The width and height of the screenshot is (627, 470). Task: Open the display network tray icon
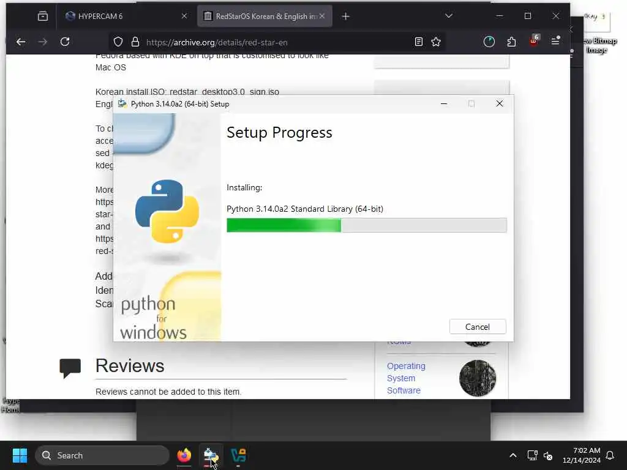coord(532,455)
